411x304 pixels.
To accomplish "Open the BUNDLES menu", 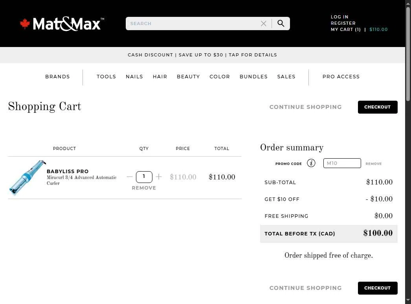I will pyautogui.click(x=253, y=77).
